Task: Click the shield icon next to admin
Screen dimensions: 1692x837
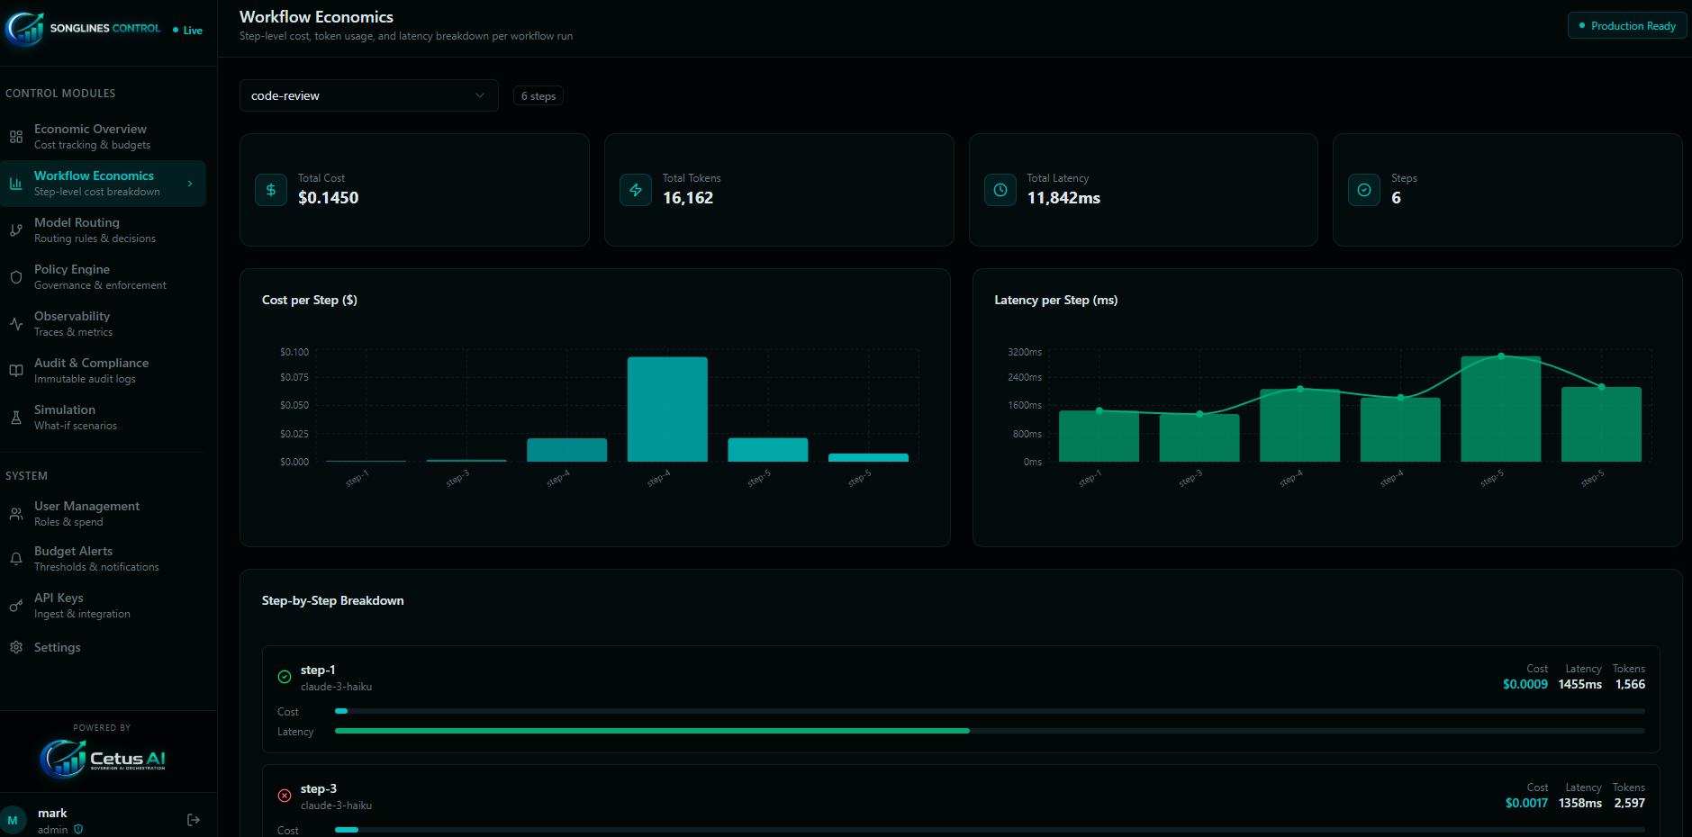Action: 78,830
